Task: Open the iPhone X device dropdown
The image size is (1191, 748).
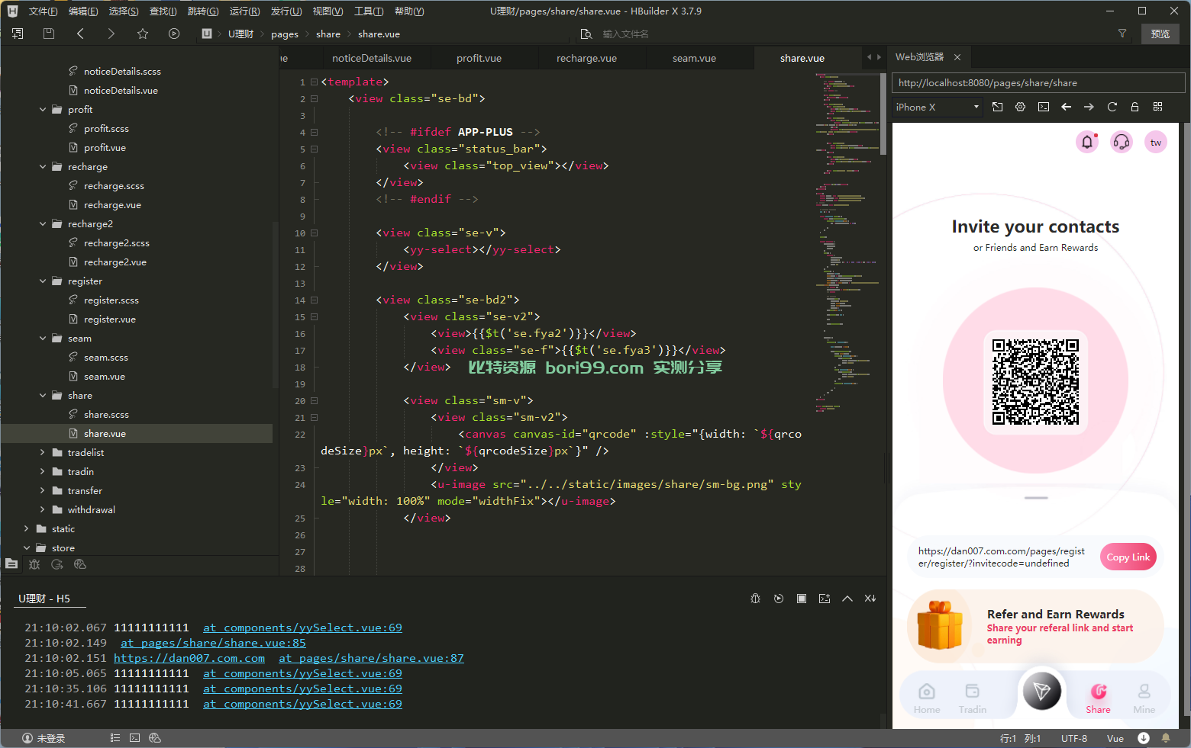Action: coord(938,108)
